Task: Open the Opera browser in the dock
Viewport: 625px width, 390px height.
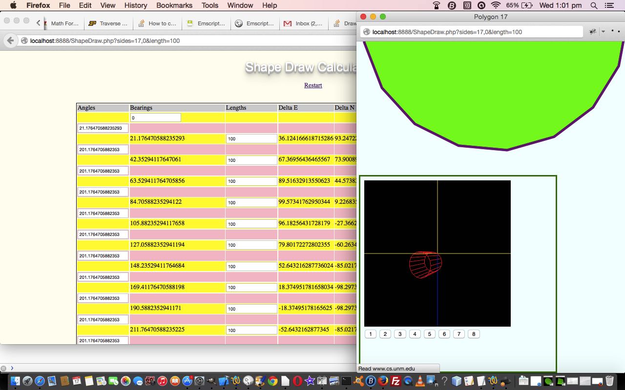Action: point(297,381)
